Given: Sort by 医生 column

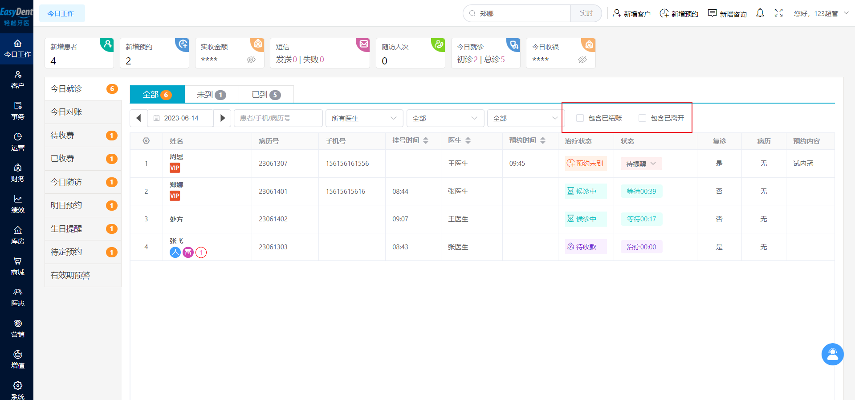Looking at the screenshot, I should tap(468, 140).
